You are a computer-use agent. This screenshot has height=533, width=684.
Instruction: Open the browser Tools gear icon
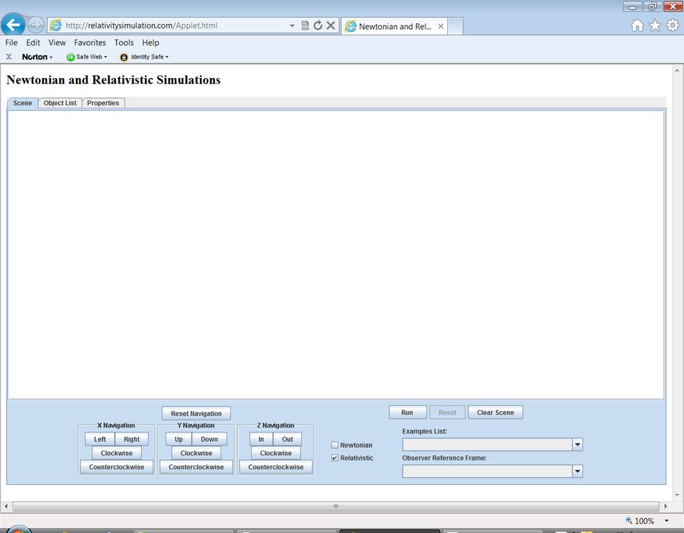(672, 25)
